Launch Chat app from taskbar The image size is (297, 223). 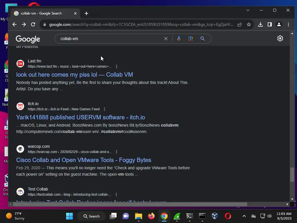126,216
